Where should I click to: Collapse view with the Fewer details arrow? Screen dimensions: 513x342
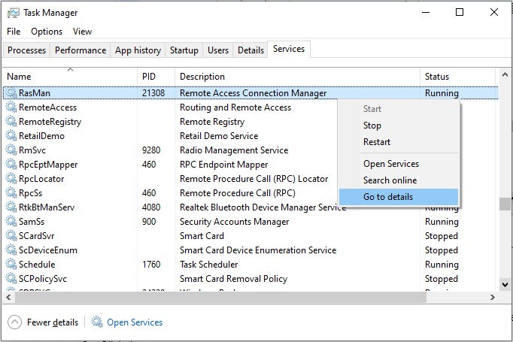(15, 322)
